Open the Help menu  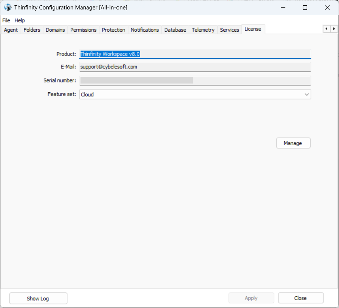click(20, 20)
